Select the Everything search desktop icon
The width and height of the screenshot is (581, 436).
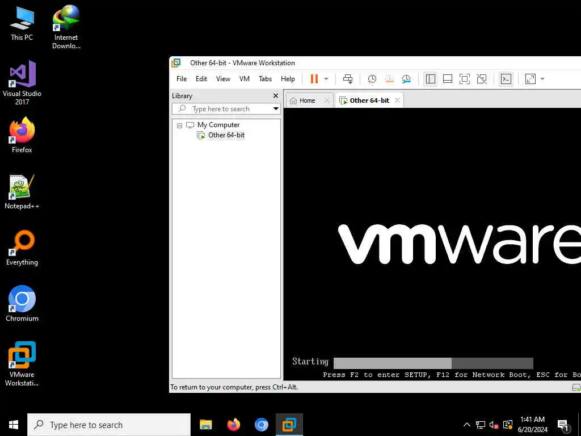[22, 248]
